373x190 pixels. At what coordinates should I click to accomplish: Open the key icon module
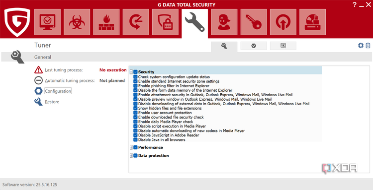[254, 22]
